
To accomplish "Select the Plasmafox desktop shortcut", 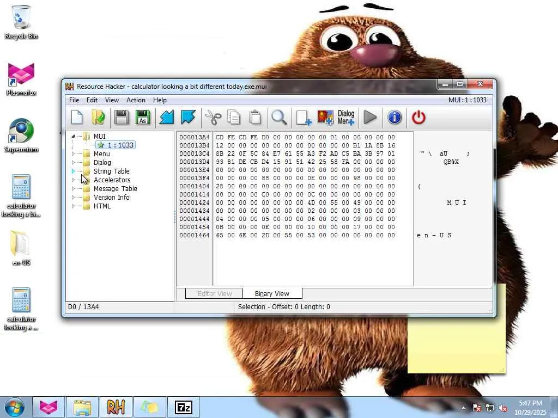I will click(x=21, y=79).
